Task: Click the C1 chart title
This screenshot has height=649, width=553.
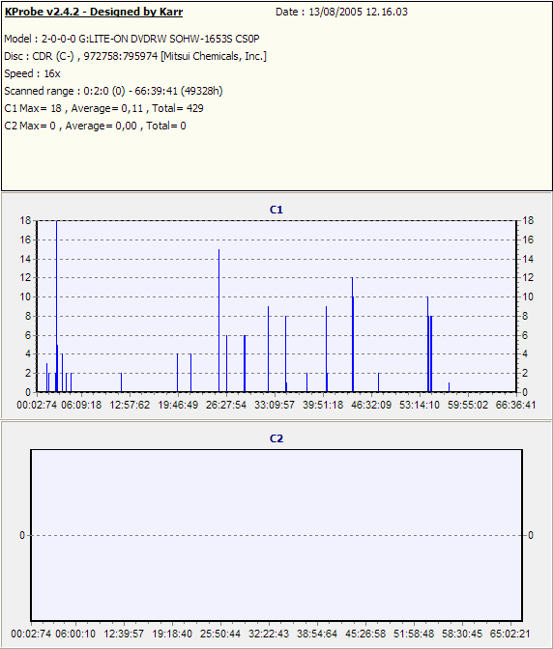Action: pyautogui.click(x=276, y=210)
